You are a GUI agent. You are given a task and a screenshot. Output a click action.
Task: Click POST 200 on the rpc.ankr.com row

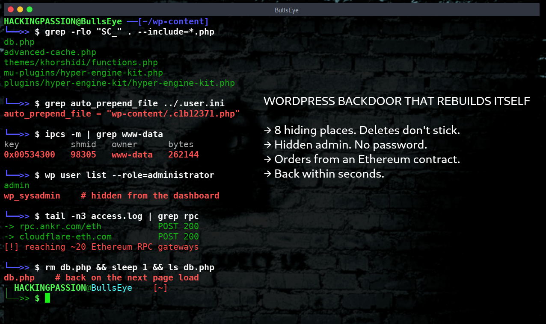[178, 226]
